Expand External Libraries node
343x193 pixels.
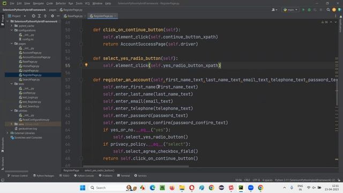click(x=7, y=133)
